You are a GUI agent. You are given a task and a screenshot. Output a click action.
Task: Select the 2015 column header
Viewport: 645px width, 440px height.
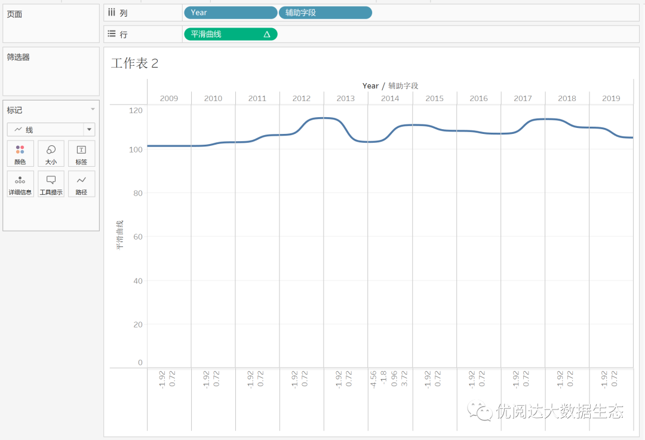click(x=434, y=99)
